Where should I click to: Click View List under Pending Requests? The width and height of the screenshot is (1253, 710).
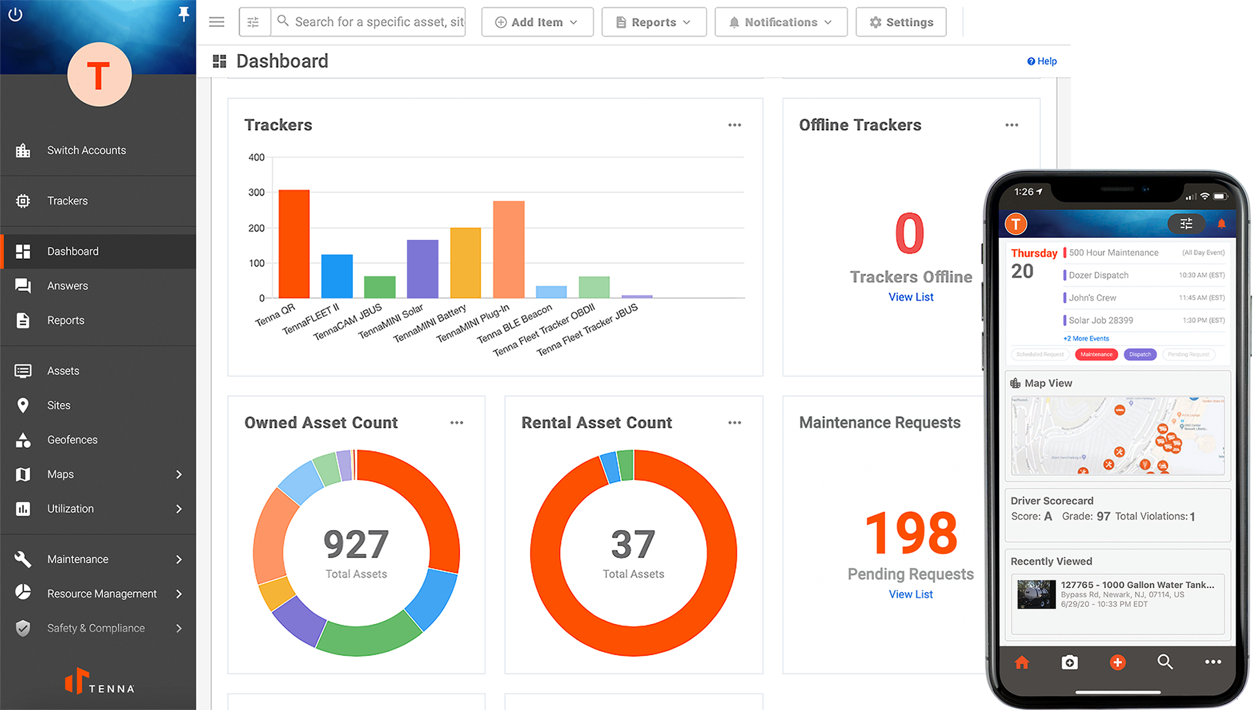tap(911, 595)
